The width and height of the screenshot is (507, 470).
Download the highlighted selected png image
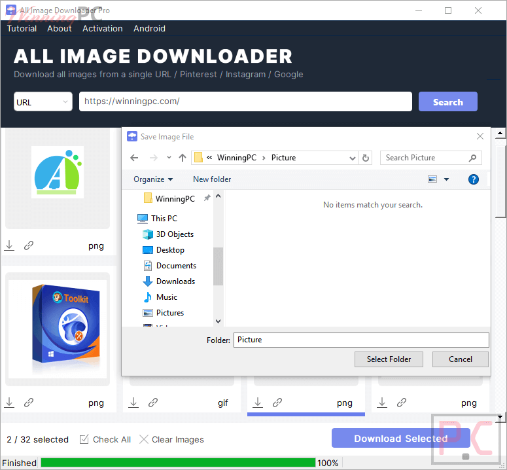click(x=258, y=403)
